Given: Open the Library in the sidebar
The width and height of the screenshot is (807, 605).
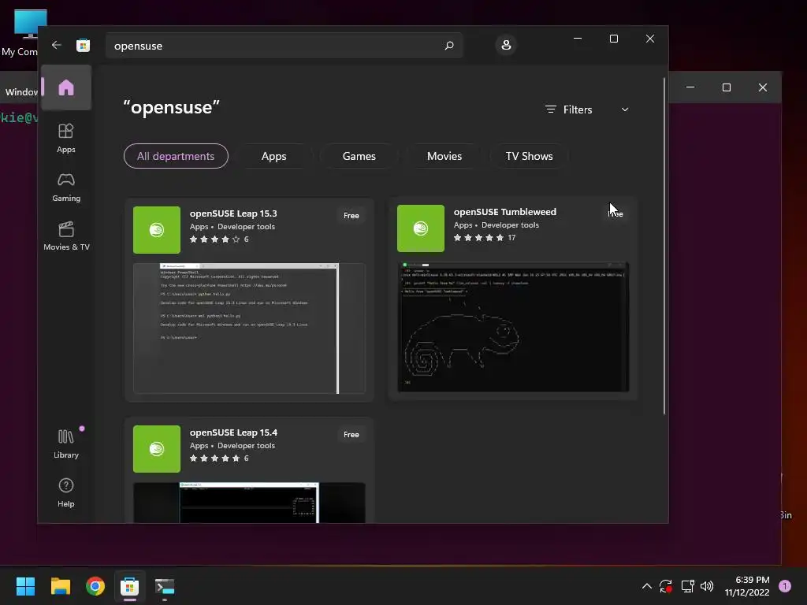Looking at the screenshot, I should 66,444.
